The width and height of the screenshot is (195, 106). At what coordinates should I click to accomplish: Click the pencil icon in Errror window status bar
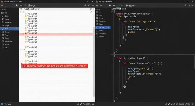point(81,104)
